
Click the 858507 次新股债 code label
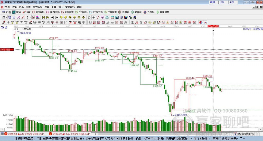coord(253,29)
